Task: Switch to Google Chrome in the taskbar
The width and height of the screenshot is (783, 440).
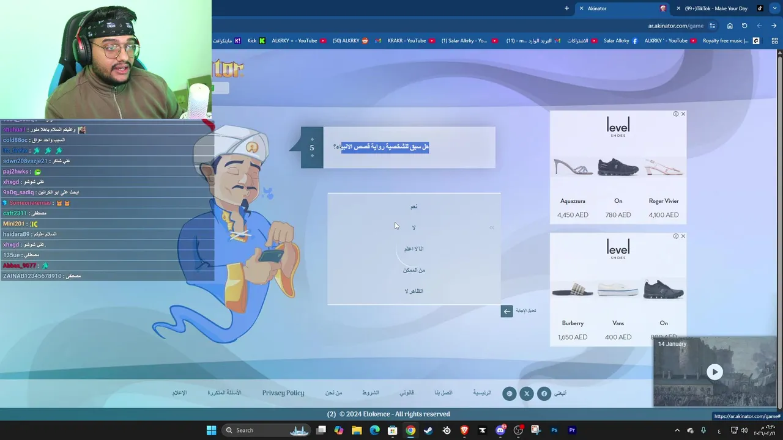Action: click(410, 430)
